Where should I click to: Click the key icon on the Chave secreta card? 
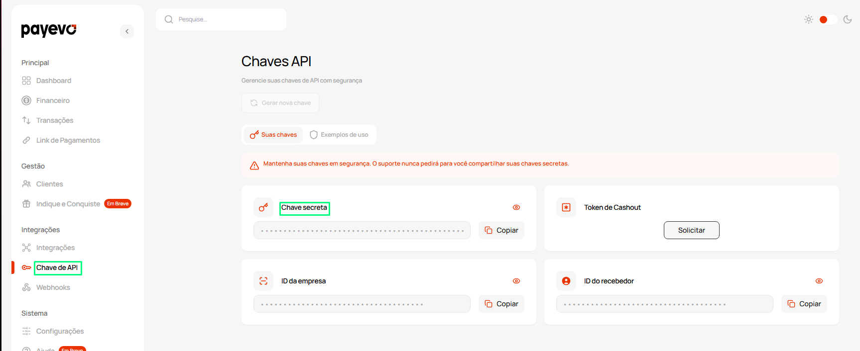coord(263,207)
